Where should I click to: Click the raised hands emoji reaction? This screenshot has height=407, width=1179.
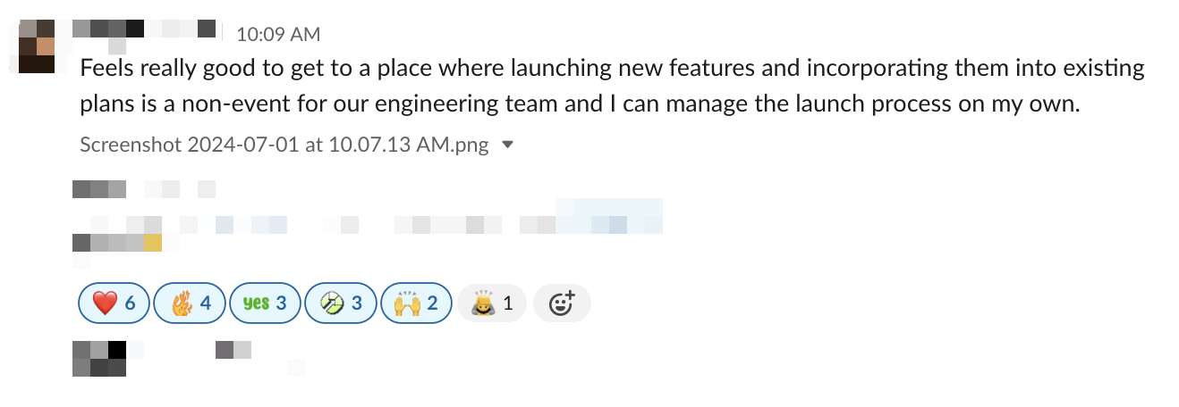[416, 303]
